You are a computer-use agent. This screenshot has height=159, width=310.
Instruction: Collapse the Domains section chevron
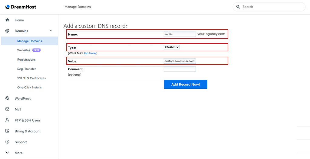[51, 31]
